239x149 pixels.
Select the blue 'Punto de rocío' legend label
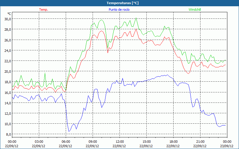coord(119,10)
